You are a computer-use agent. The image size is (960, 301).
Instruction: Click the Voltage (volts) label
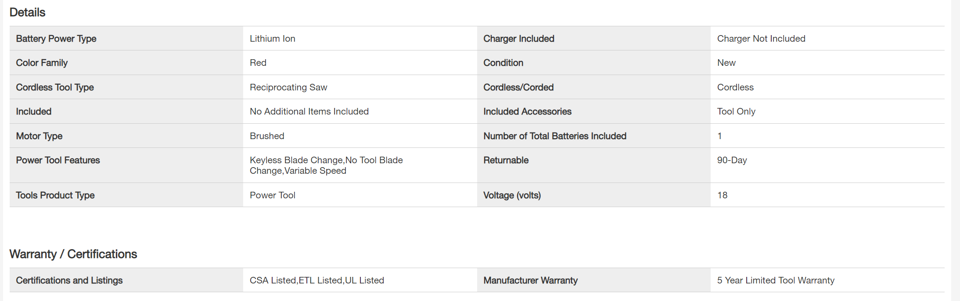pyautogui.click(x=512, y=195)
